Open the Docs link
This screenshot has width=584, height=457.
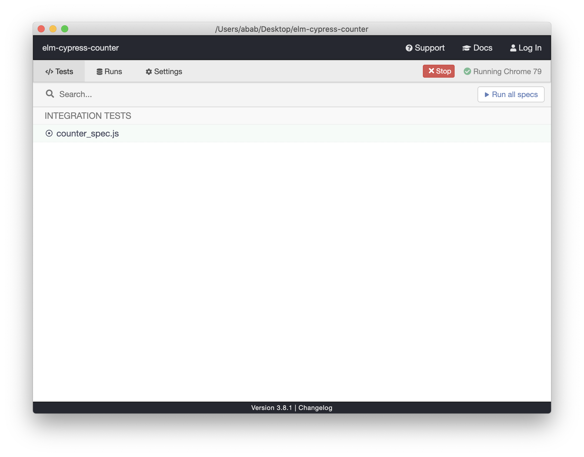[x=477, y=48]
